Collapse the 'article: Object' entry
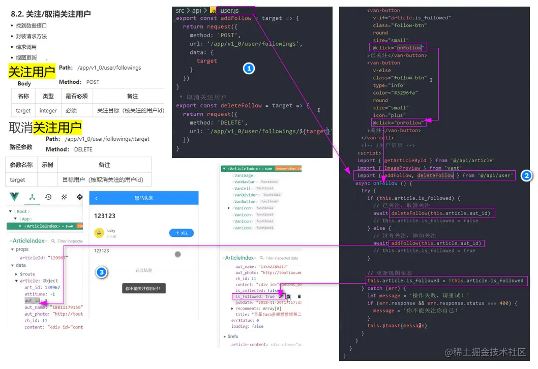 [x=16, y=281]
